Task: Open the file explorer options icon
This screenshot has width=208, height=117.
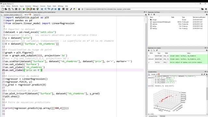Action: 207,15
